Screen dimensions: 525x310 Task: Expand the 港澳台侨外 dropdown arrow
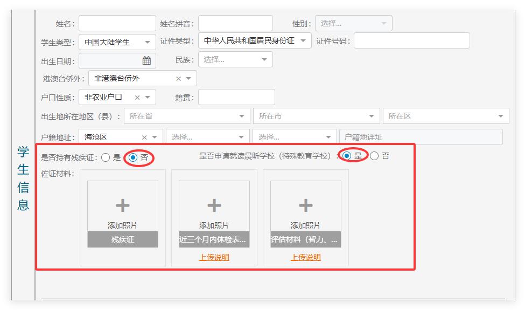click(188, 78)
